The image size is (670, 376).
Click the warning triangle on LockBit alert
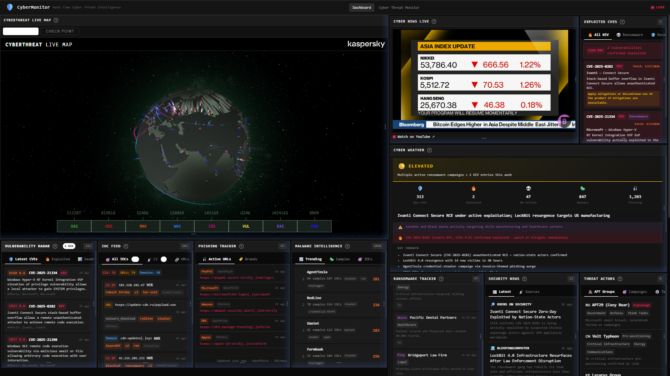point(400,227)
